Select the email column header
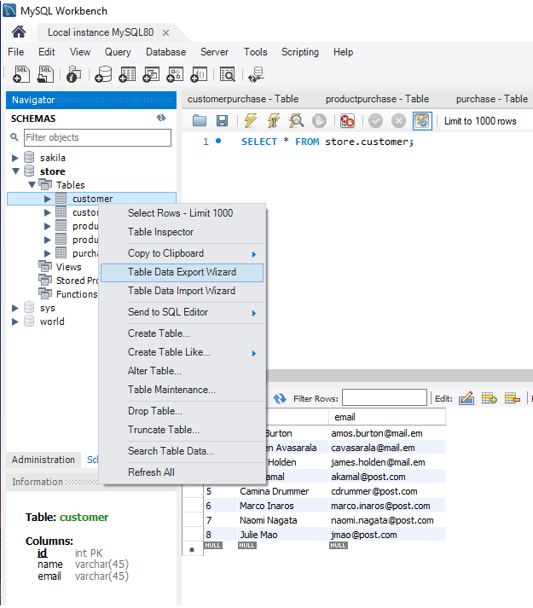This screenshot has height=608, width=533. tap(387, 417)
